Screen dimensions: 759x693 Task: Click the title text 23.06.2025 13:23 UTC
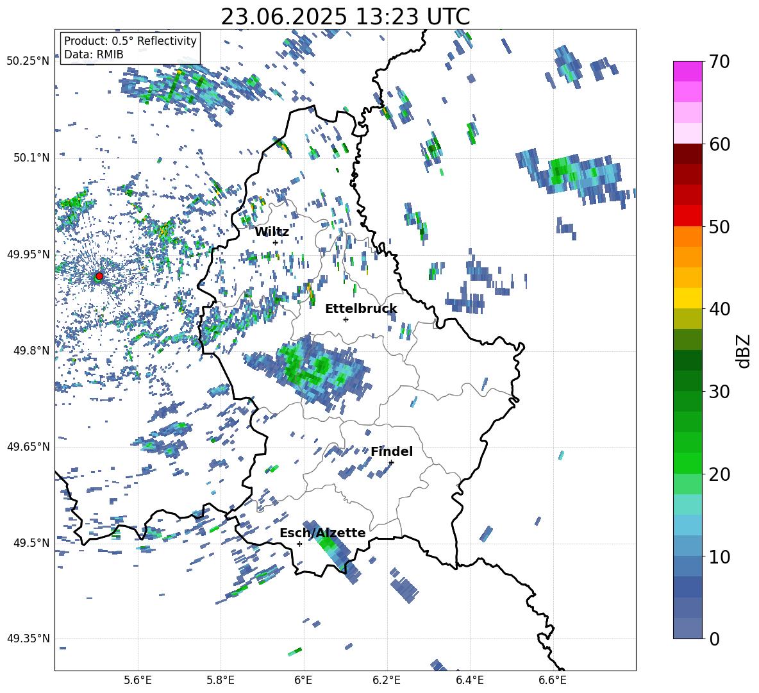[345, 17]
